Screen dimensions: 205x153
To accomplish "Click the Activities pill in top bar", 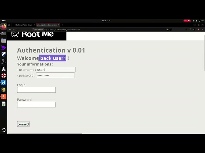I will [4, 21].
